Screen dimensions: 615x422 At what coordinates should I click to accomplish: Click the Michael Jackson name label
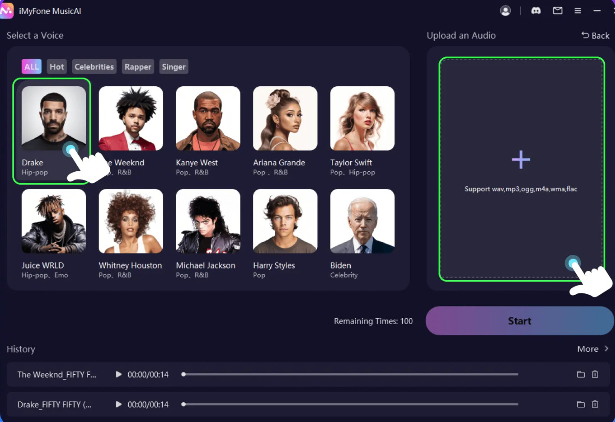pyautogui.click(x=205, y=265)
